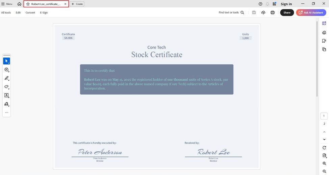The image size is (329, 175).
Task: Star the Robert-Lee_certificate document
Action: point(28,4)
